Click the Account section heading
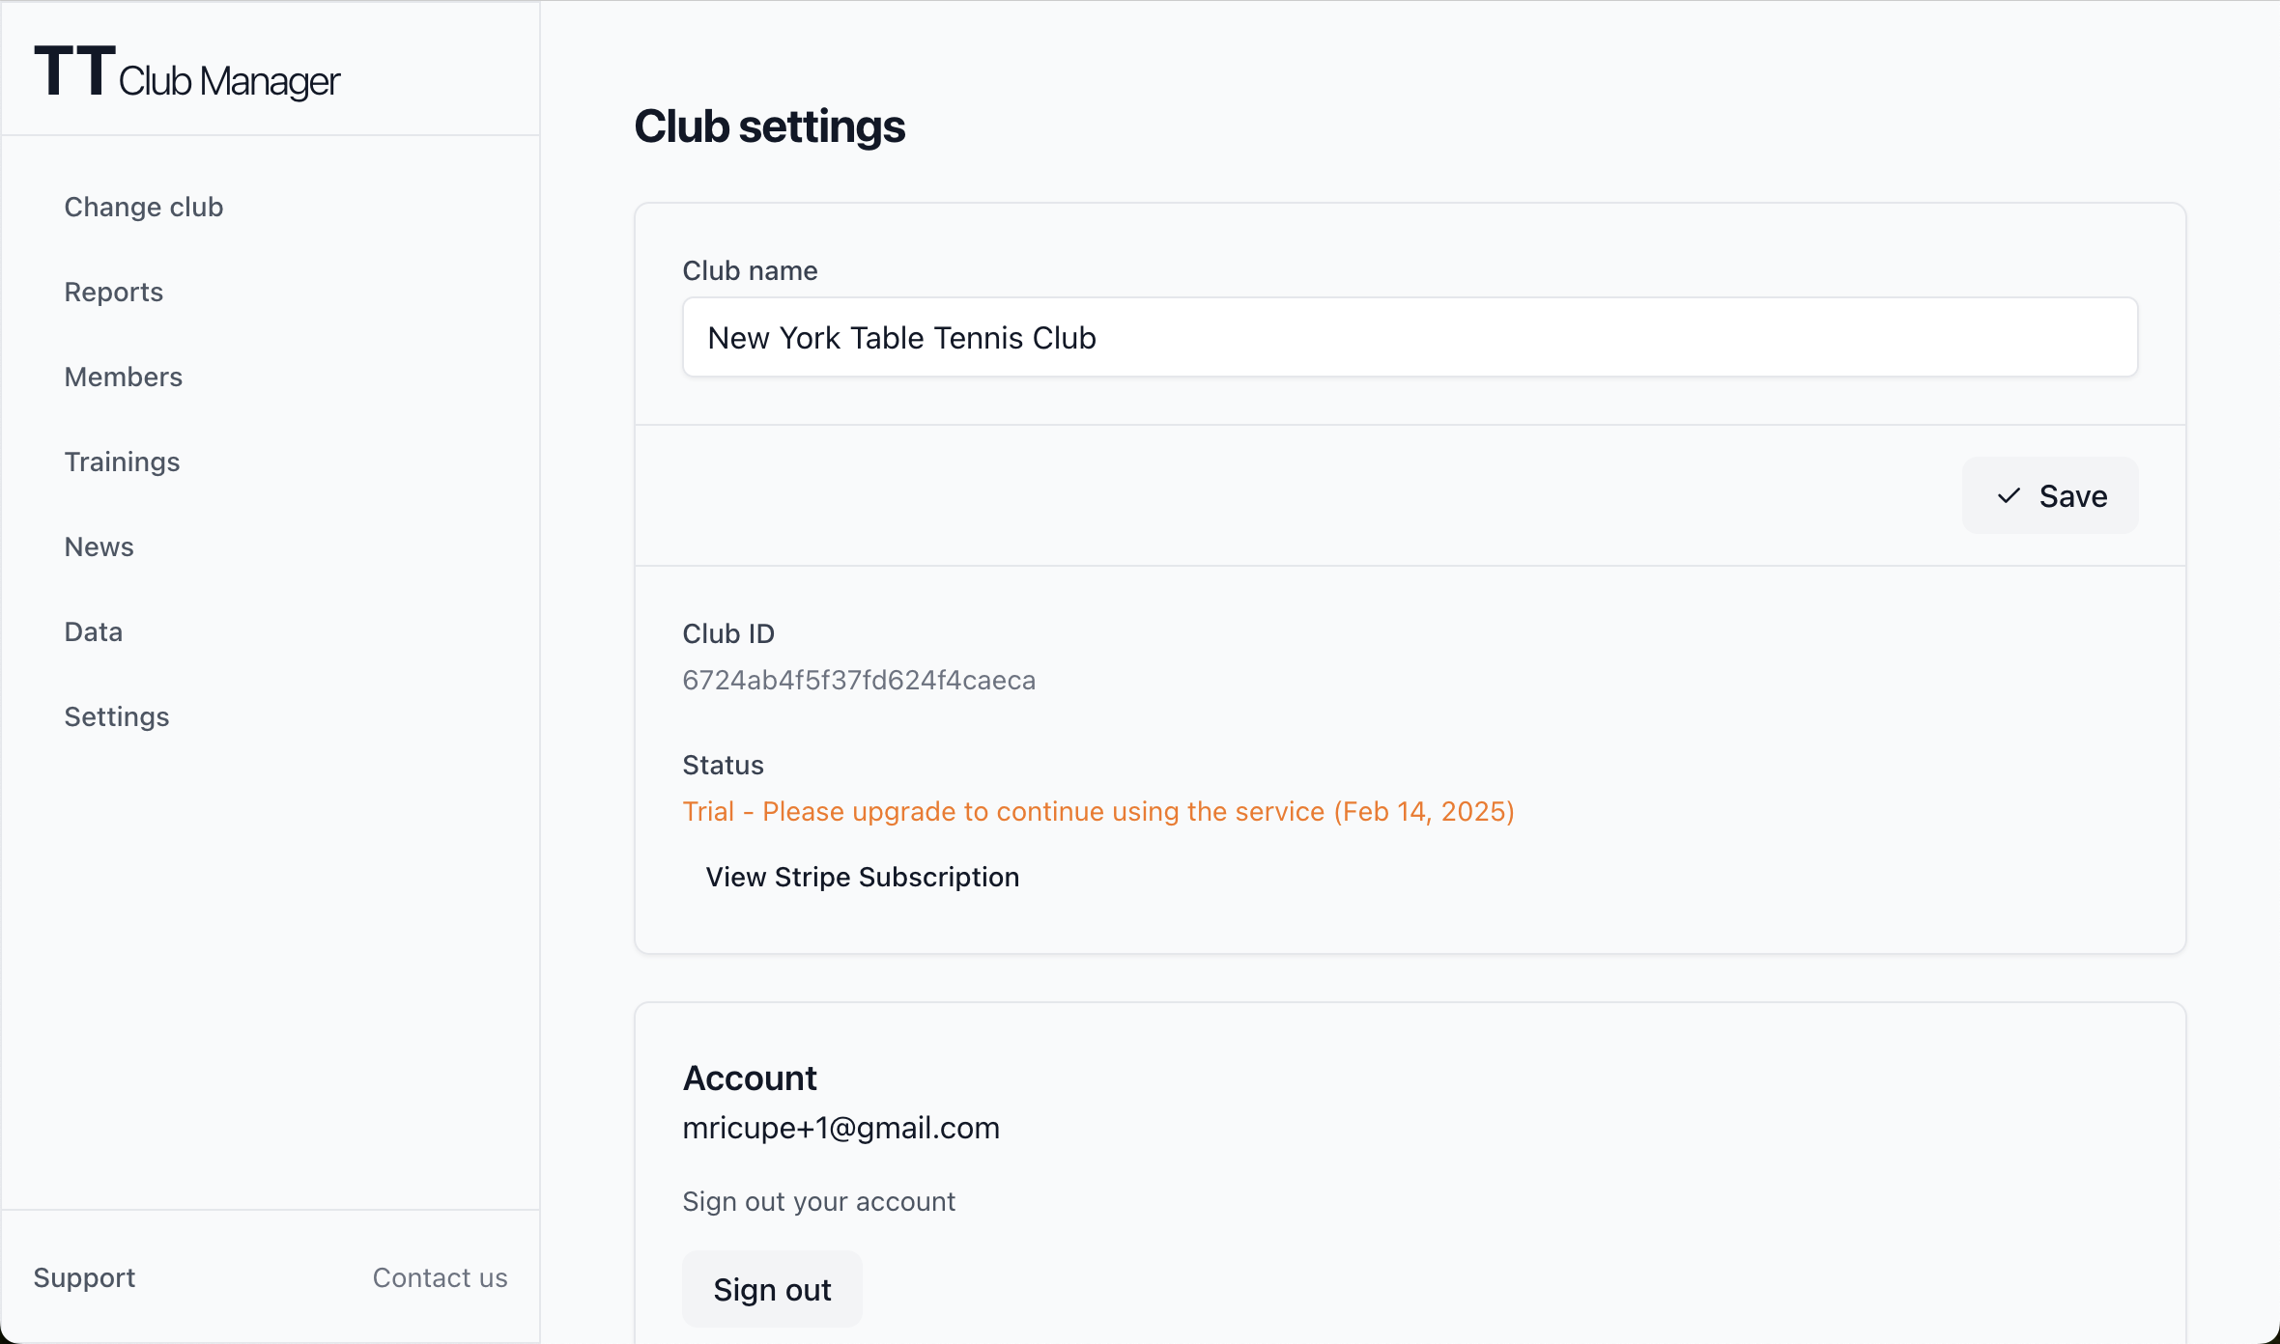This screenshot has width=2280, height=1344. 750,1078
